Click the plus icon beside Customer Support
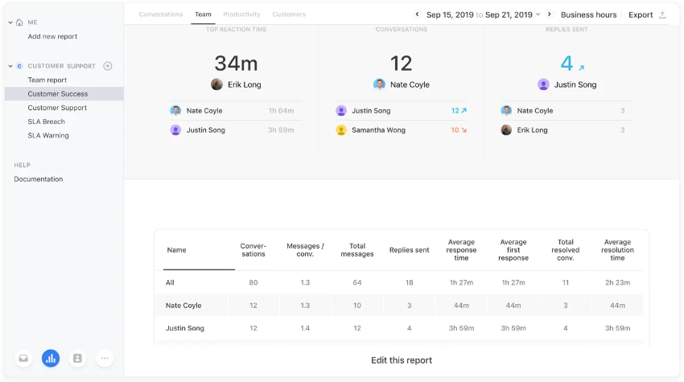684x382 pixels. pyautogui.click(x=108, y=66)
